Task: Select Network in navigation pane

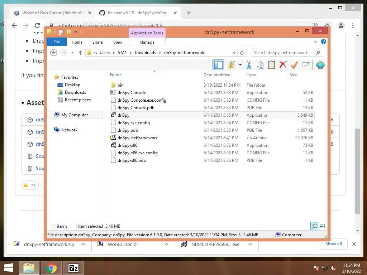Action: pyautogui.click(x=69, y=130)
